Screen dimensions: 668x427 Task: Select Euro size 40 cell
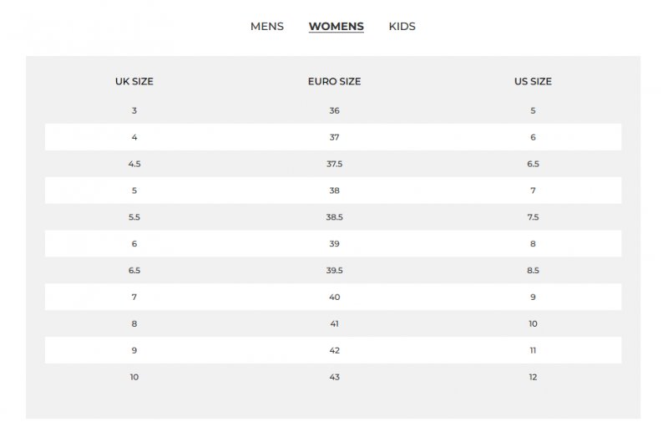335,297
